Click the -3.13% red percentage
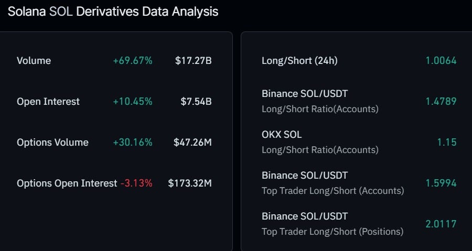The width and height of the screenshot is (472, 251). point(136,183)
